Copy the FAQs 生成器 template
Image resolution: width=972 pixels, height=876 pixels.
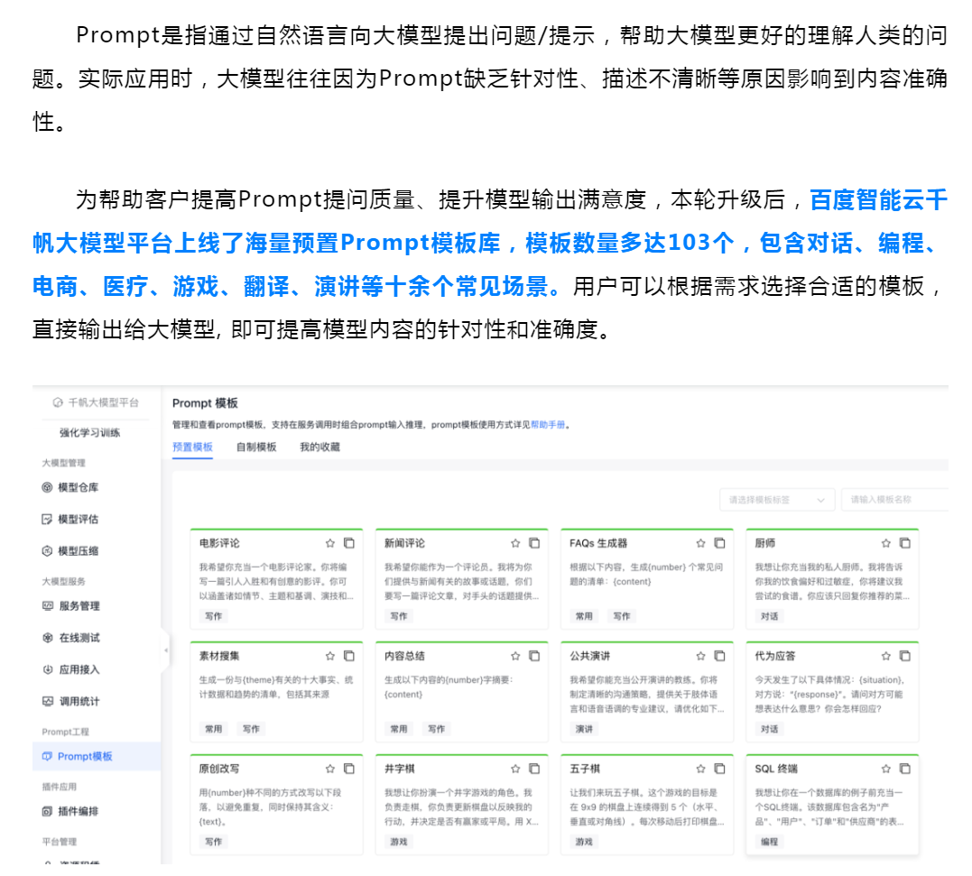(719, 543)
